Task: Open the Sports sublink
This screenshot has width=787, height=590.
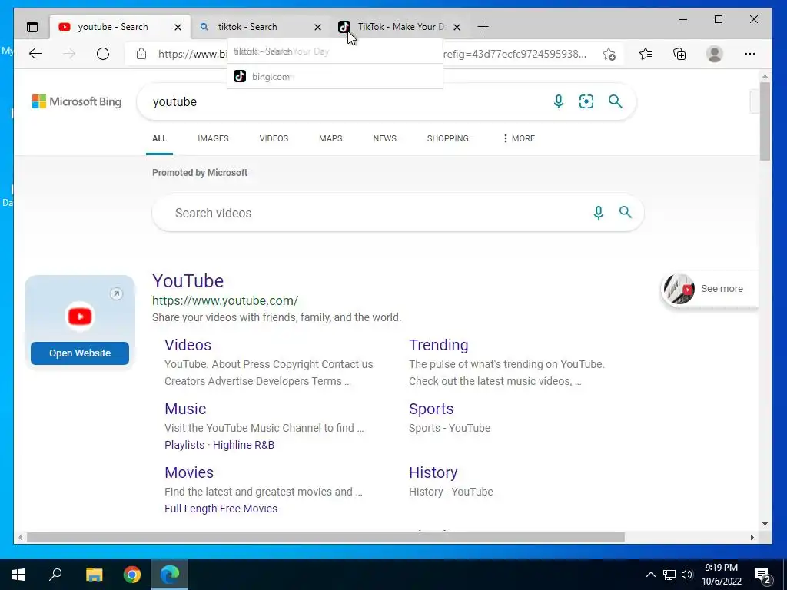Action: tap(431, 409)
